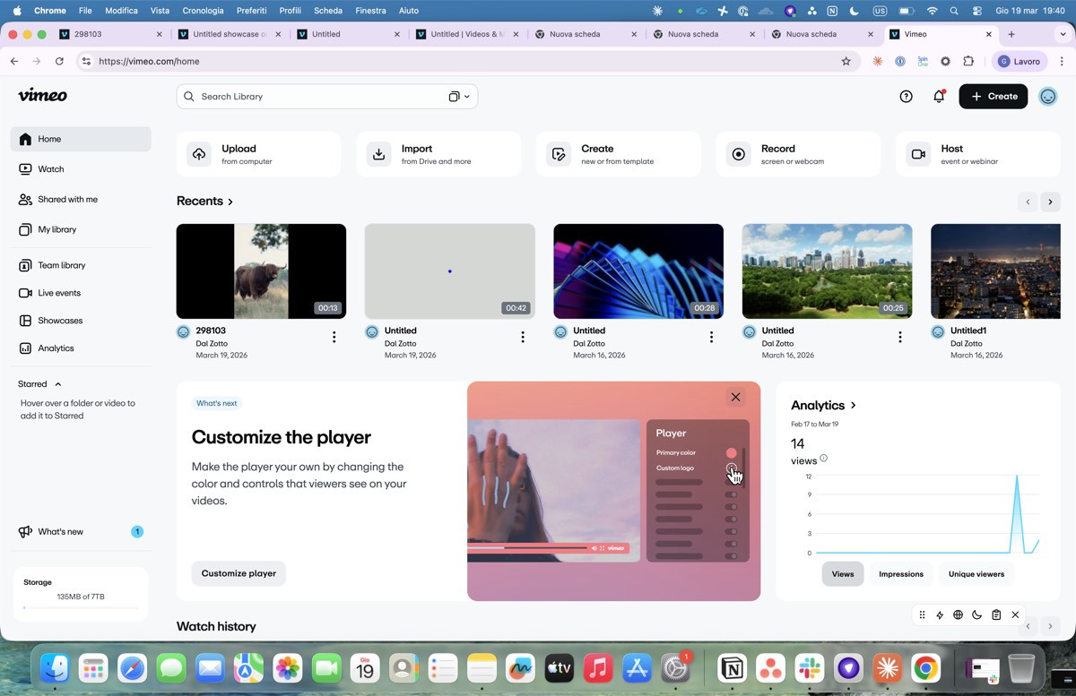The height and width of the screenshot is (696, 1076).
Task: Open the Lavoro profile menu
Action: coord(1020,61)
